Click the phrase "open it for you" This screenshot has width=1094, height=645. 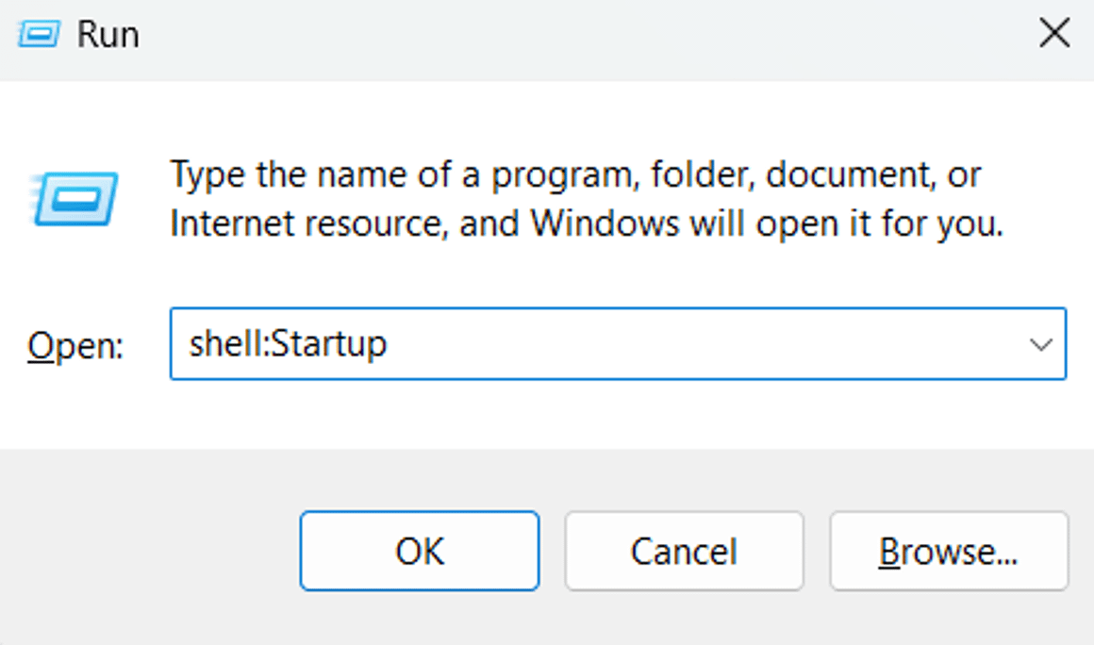point(877,224)
